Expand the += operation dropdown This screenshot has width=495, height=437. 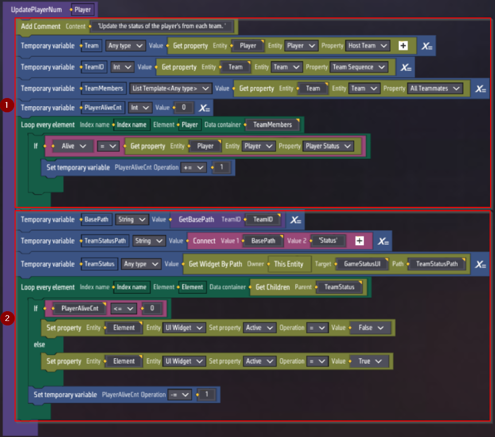pos(193,168)
